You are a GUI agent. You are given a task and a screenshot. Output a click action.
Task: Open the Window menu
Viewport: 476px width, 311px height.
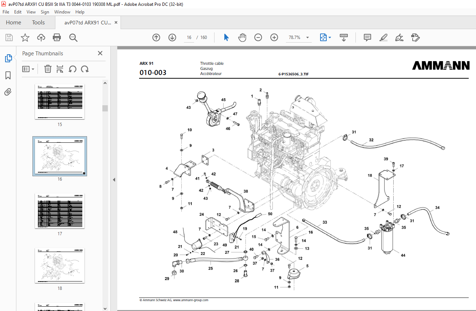pyautogui.click(x=62, y=12)
